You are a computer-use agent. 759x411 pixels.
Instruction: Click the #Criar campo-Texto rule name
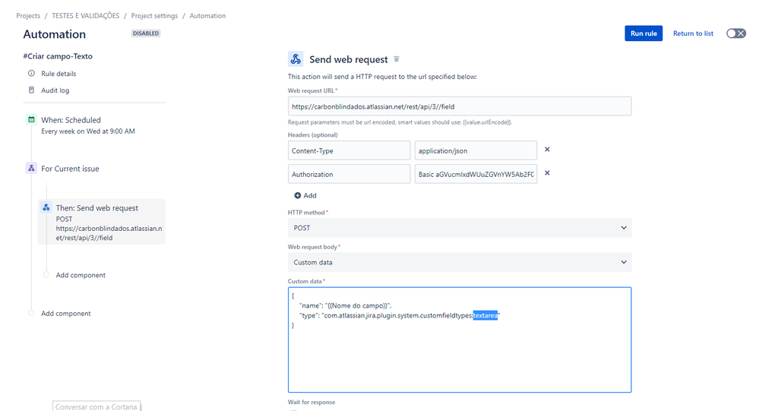coord(58,56)
